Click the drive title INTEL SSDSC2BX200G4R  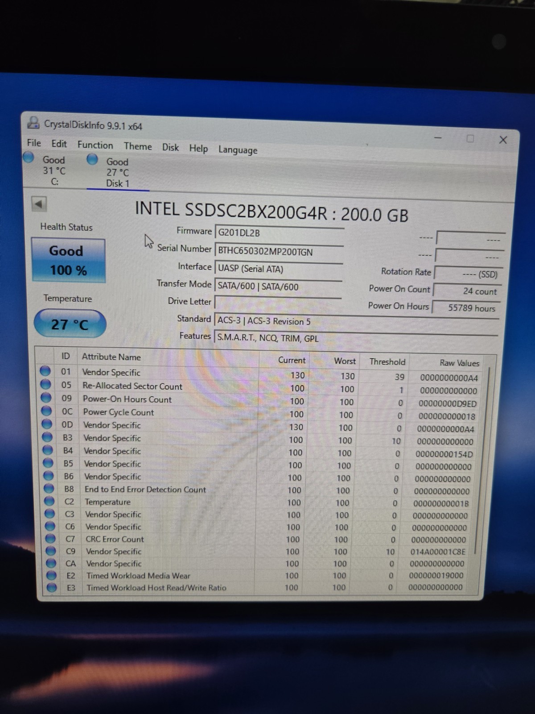point(231,210)
